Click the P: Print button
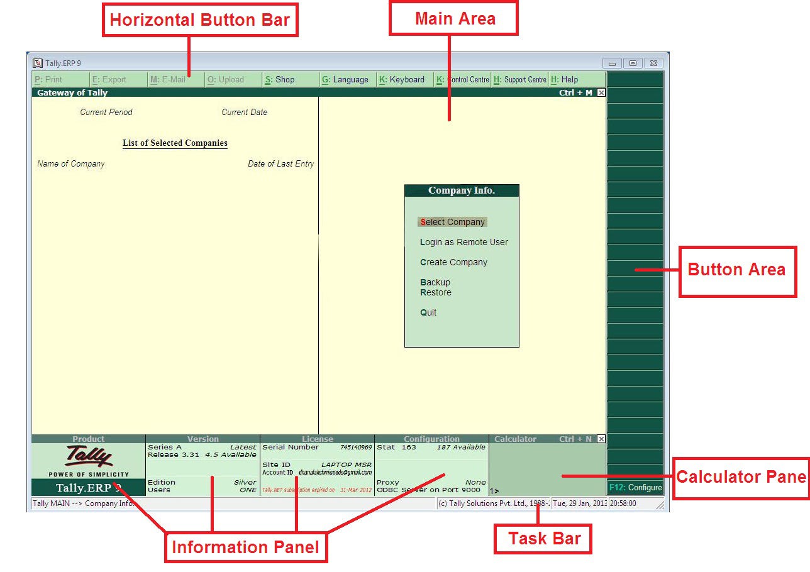The width and height of the screenshot is (810, 572). (61, 80)
